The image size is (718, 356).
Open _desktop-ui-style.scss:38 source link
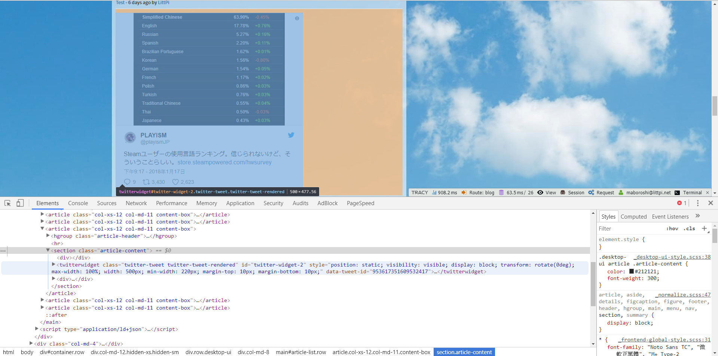(672, 257)
